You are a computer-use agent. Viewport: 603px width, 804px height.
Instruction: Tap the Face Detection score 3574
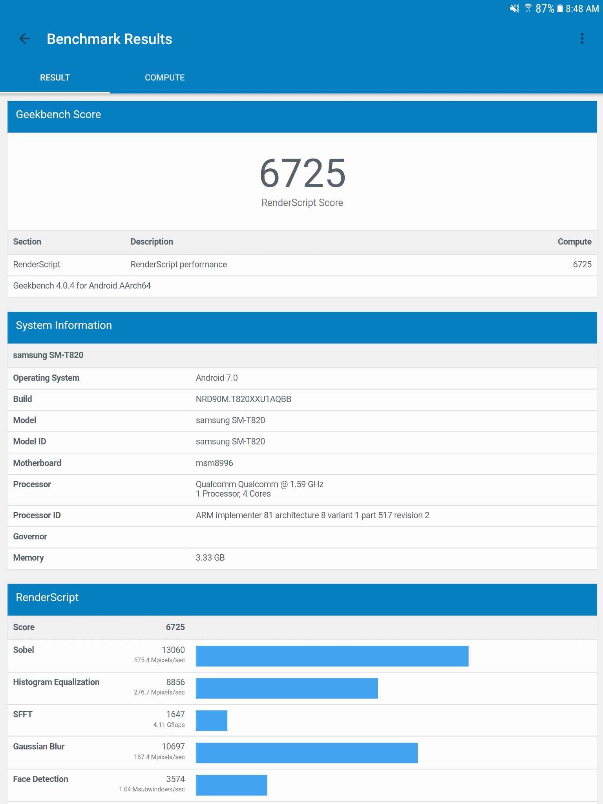tap(175, 779)
